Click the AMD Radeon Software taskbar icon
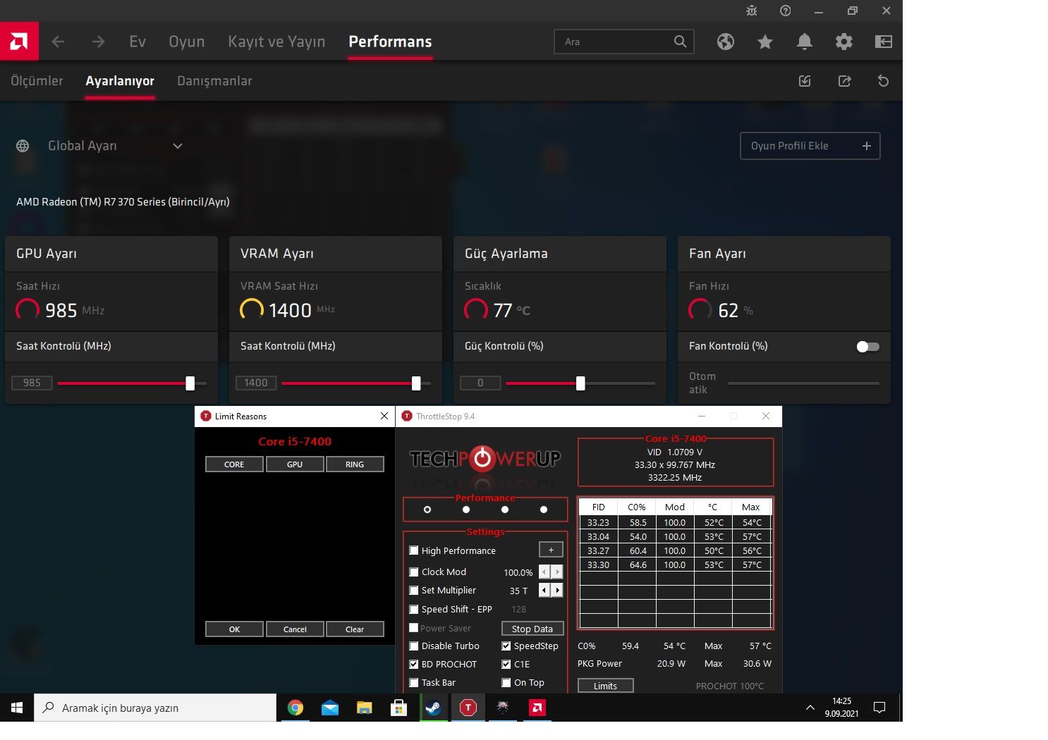This screenshot has width=1048, height=740. 537,708
